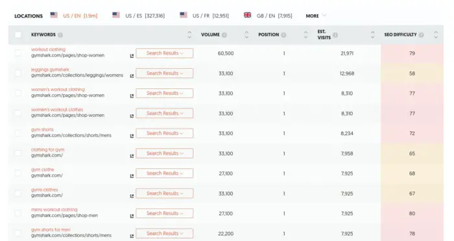
Task: Check the leggings gymshark row checkbox
Action: coord(18,73)
